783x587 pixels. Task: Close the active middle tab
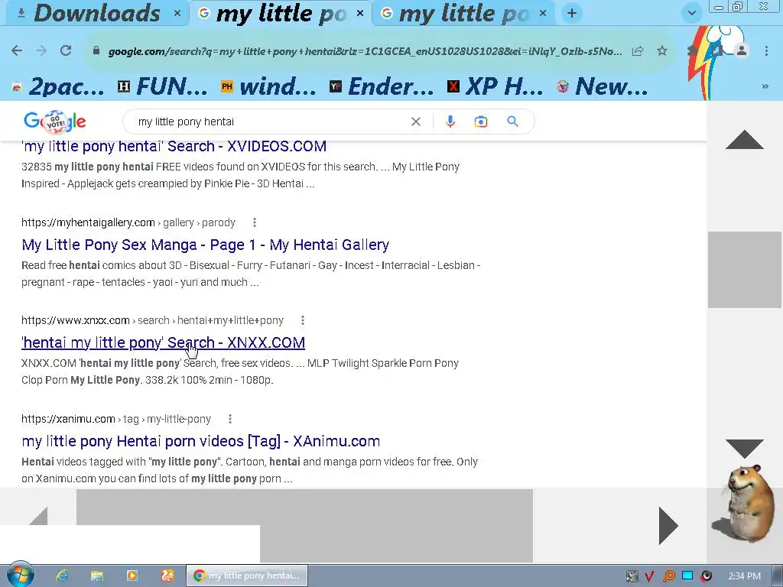tap(359, 14)
